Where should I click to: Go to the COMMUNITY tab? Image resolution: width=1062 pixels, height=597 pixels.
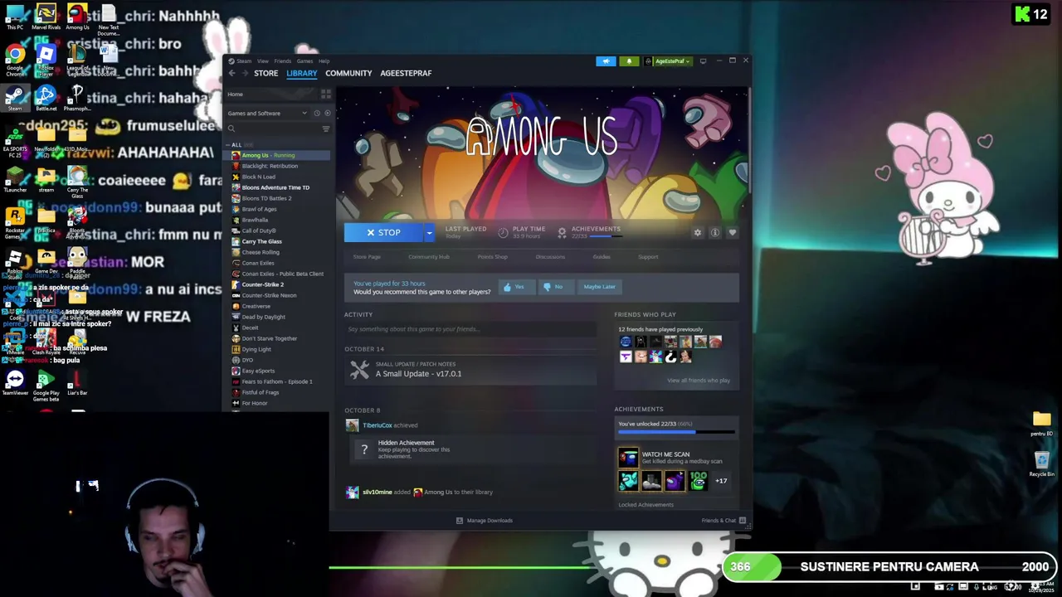(348, 73)
